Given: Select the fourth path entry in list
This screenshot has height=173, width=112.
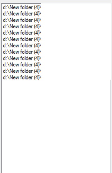Looking at the screenshot, I should [x=22, y=26].
